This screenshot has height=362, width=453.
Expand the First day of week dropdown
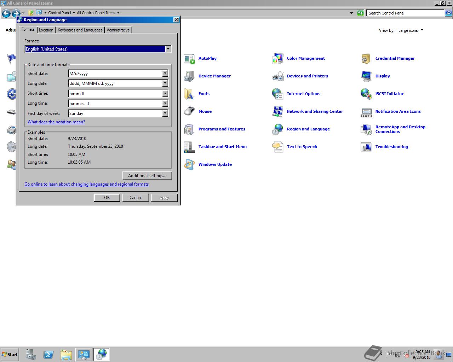coord(165,113)
